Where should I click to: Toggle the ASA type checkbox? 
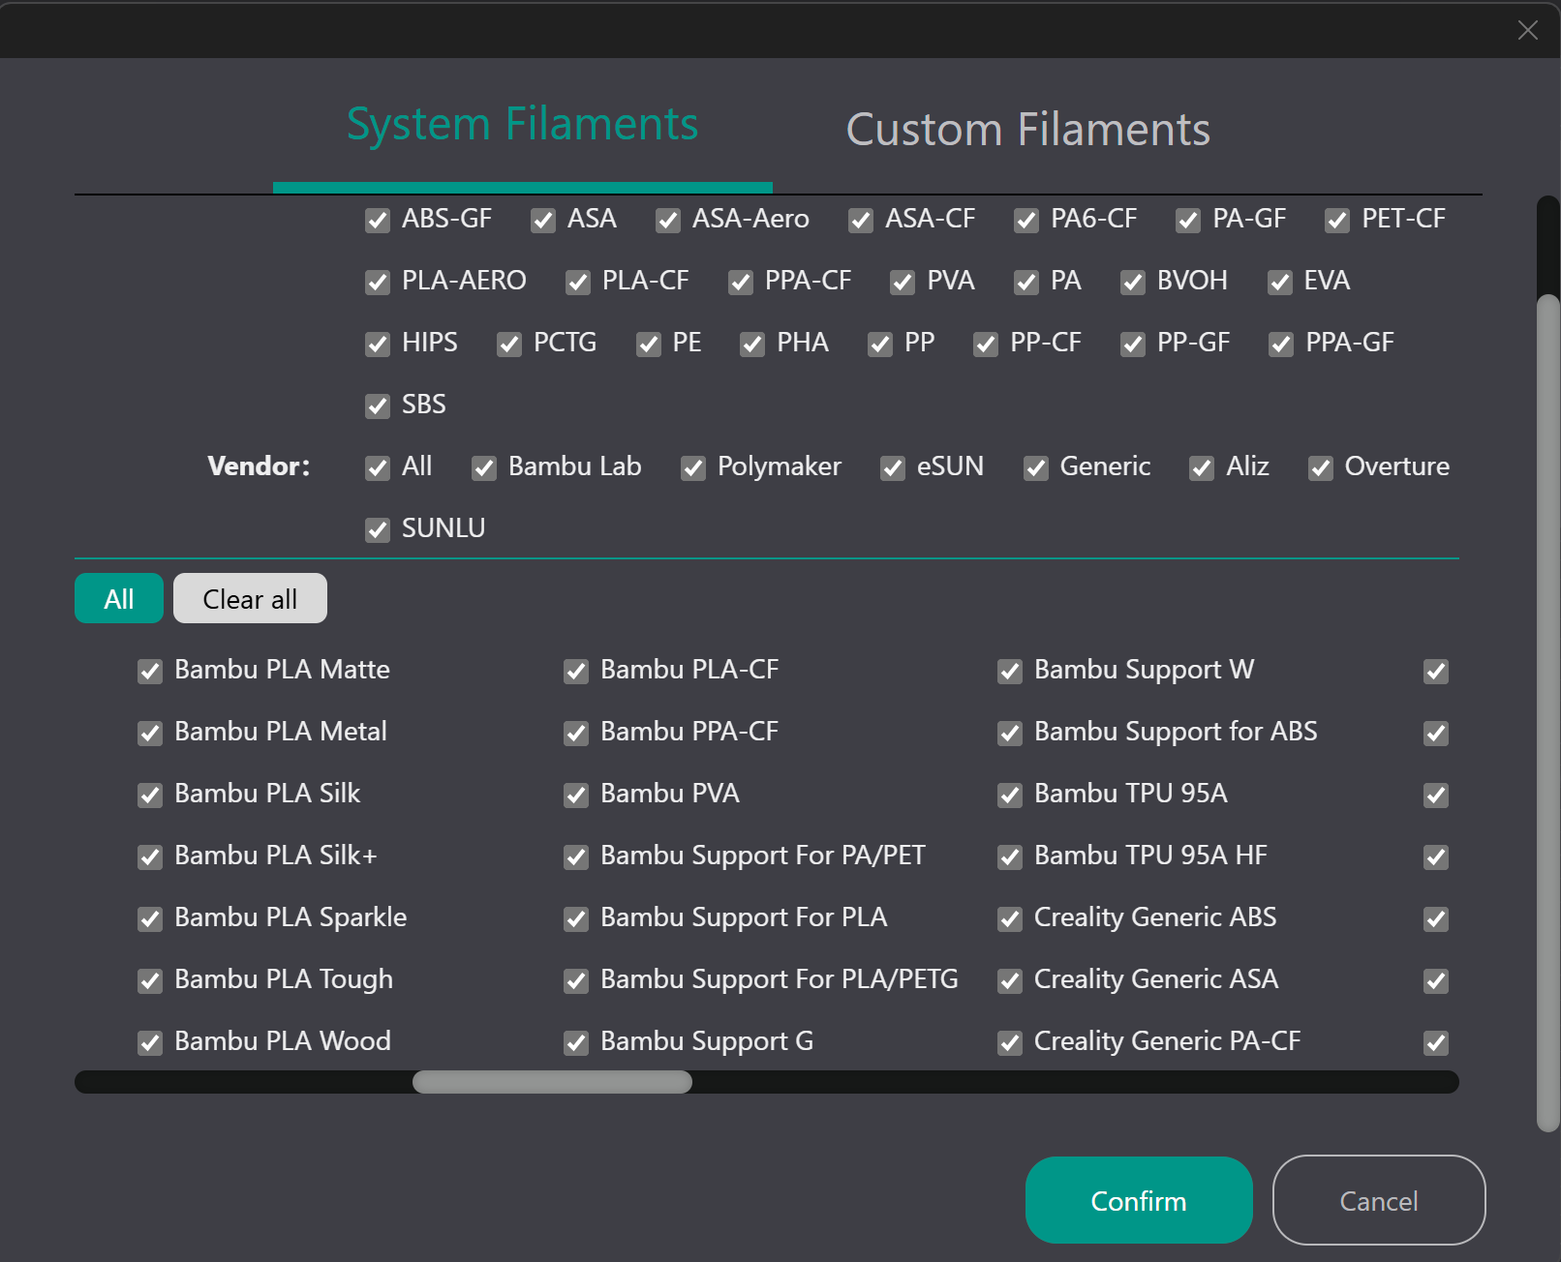[543, 221]
